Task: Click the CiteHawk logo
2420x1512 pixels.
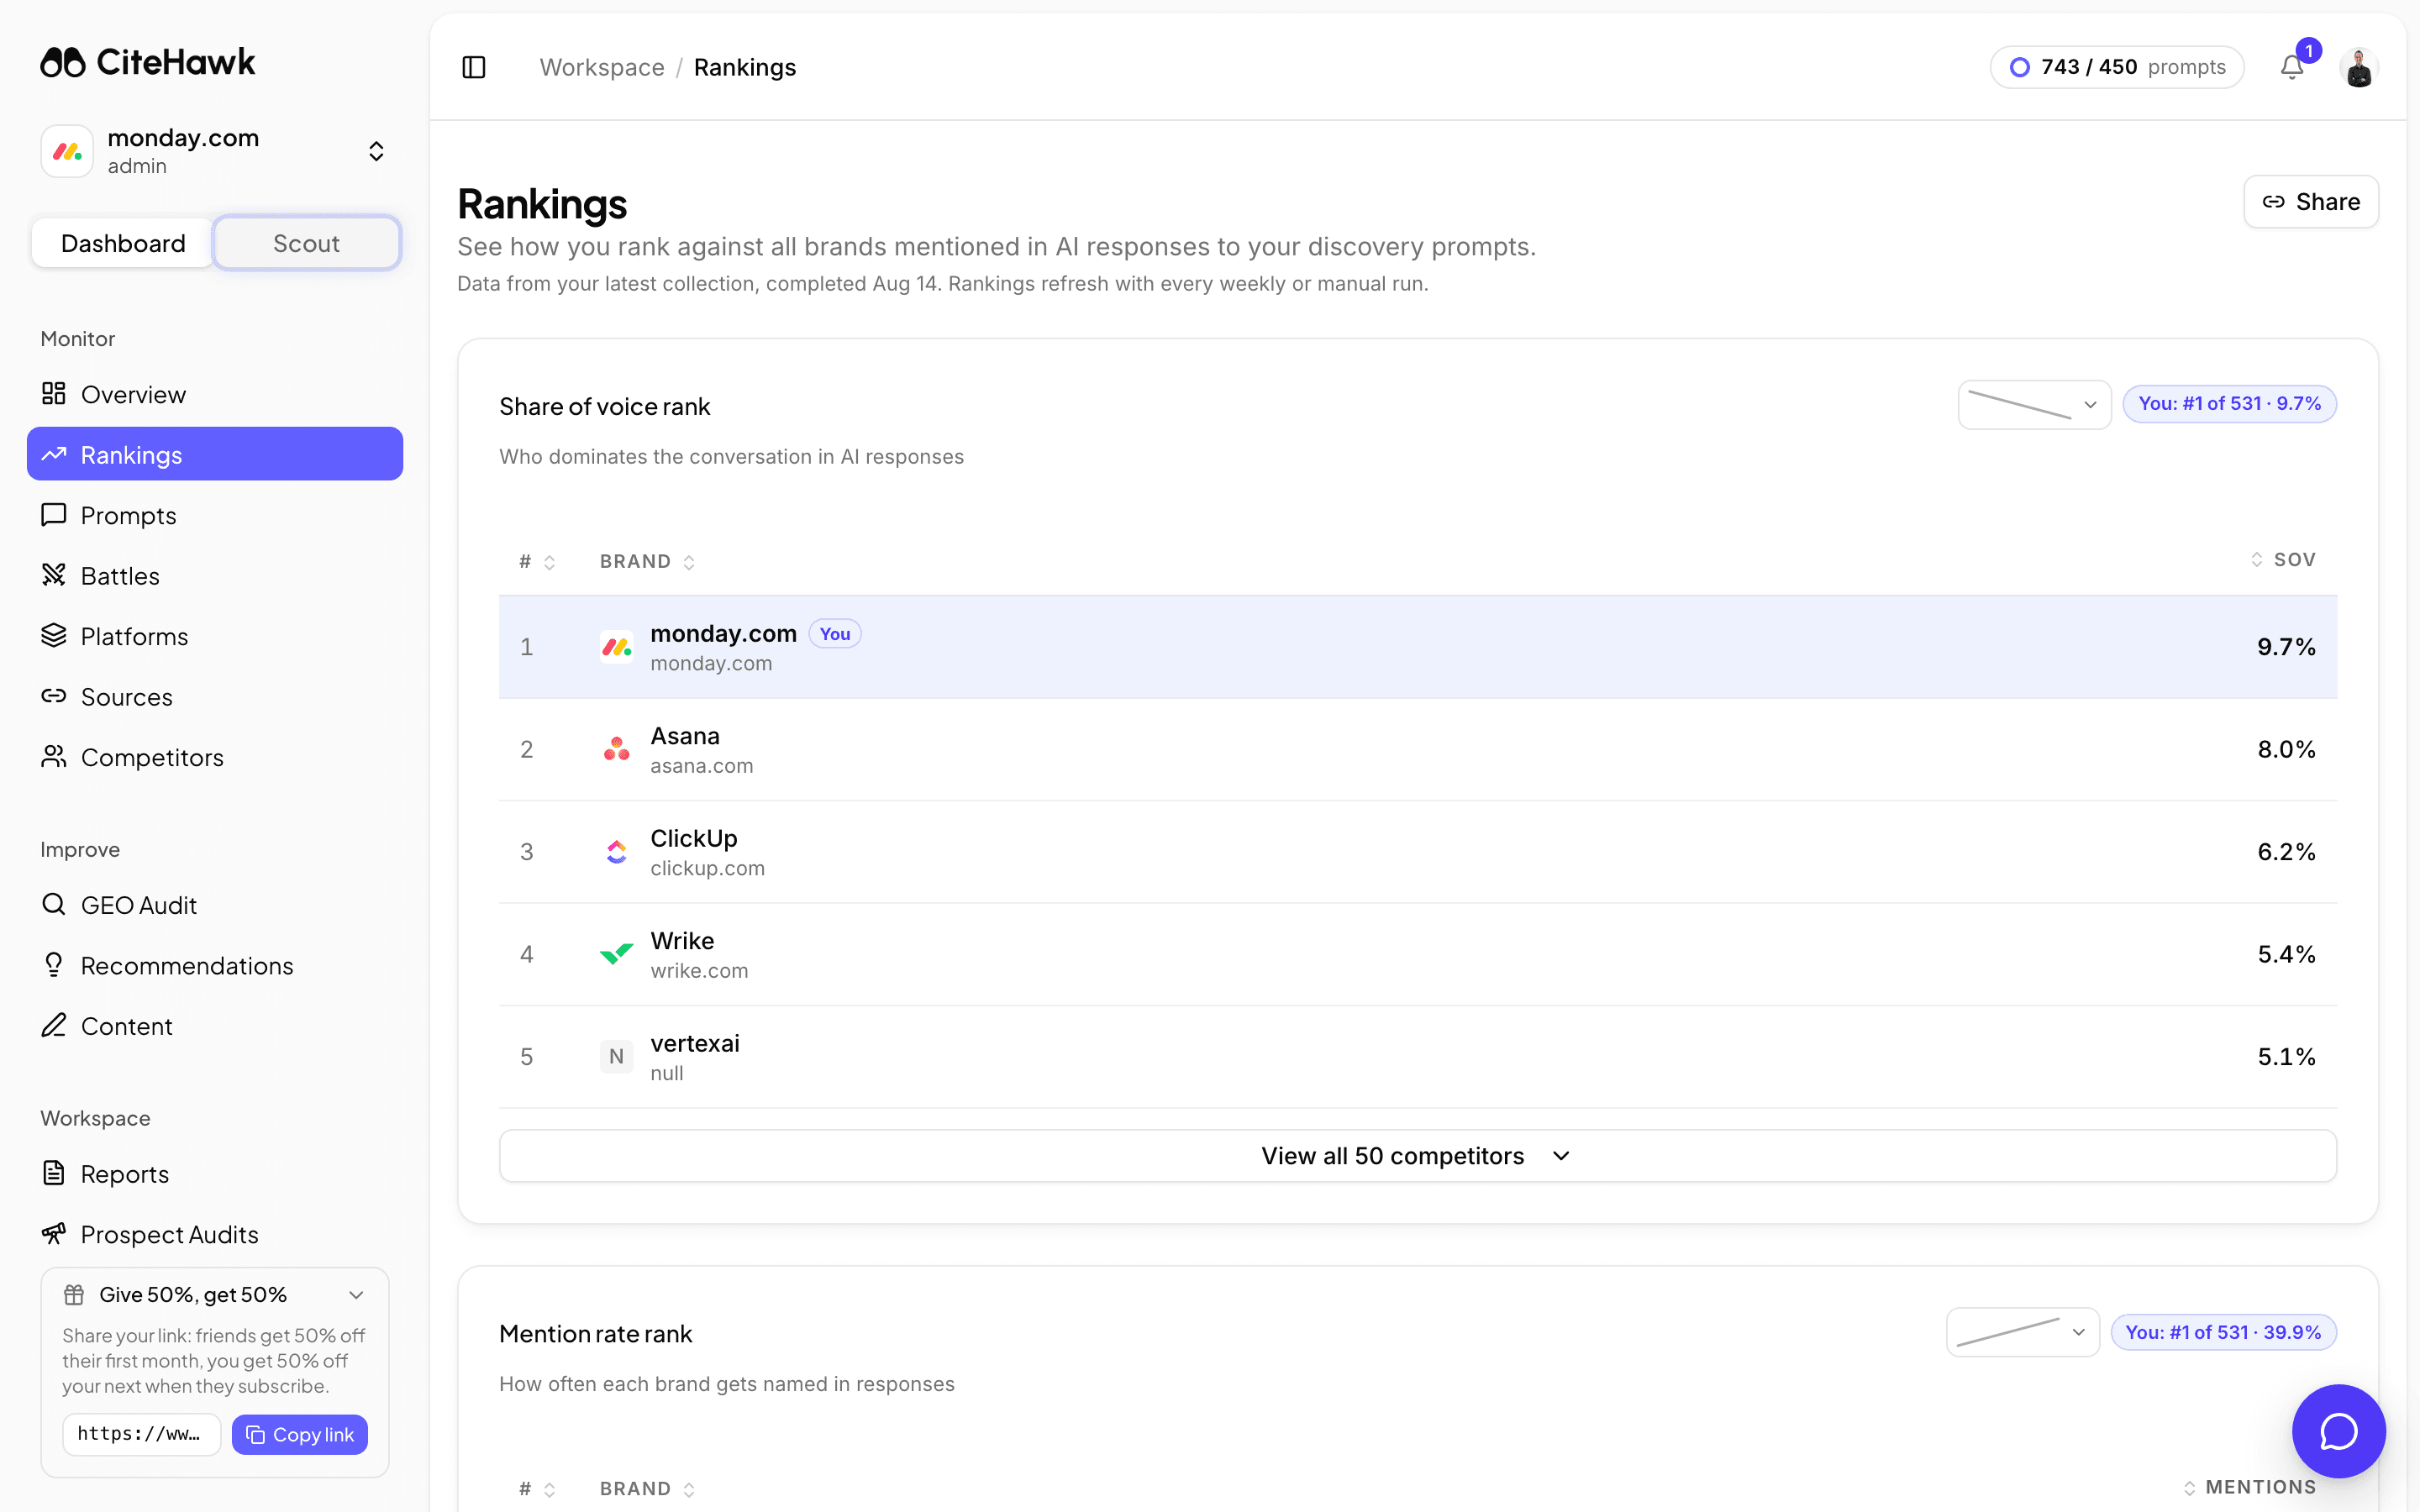Action: (148, 62)
